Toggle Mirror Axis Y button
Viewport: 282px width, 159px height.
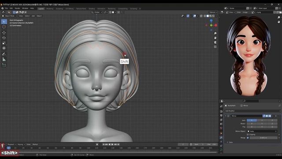coord(262,120)
